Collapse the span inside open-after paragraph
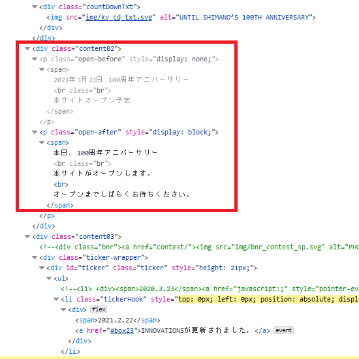This screenshot has height=359, width=359. [42, 142]
